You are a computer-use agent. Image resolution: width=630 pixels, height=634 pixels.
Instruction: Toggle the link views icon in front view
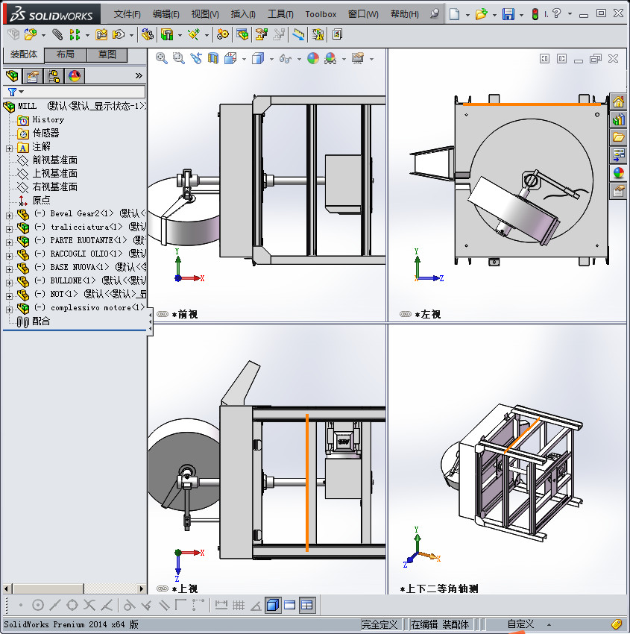163,314
